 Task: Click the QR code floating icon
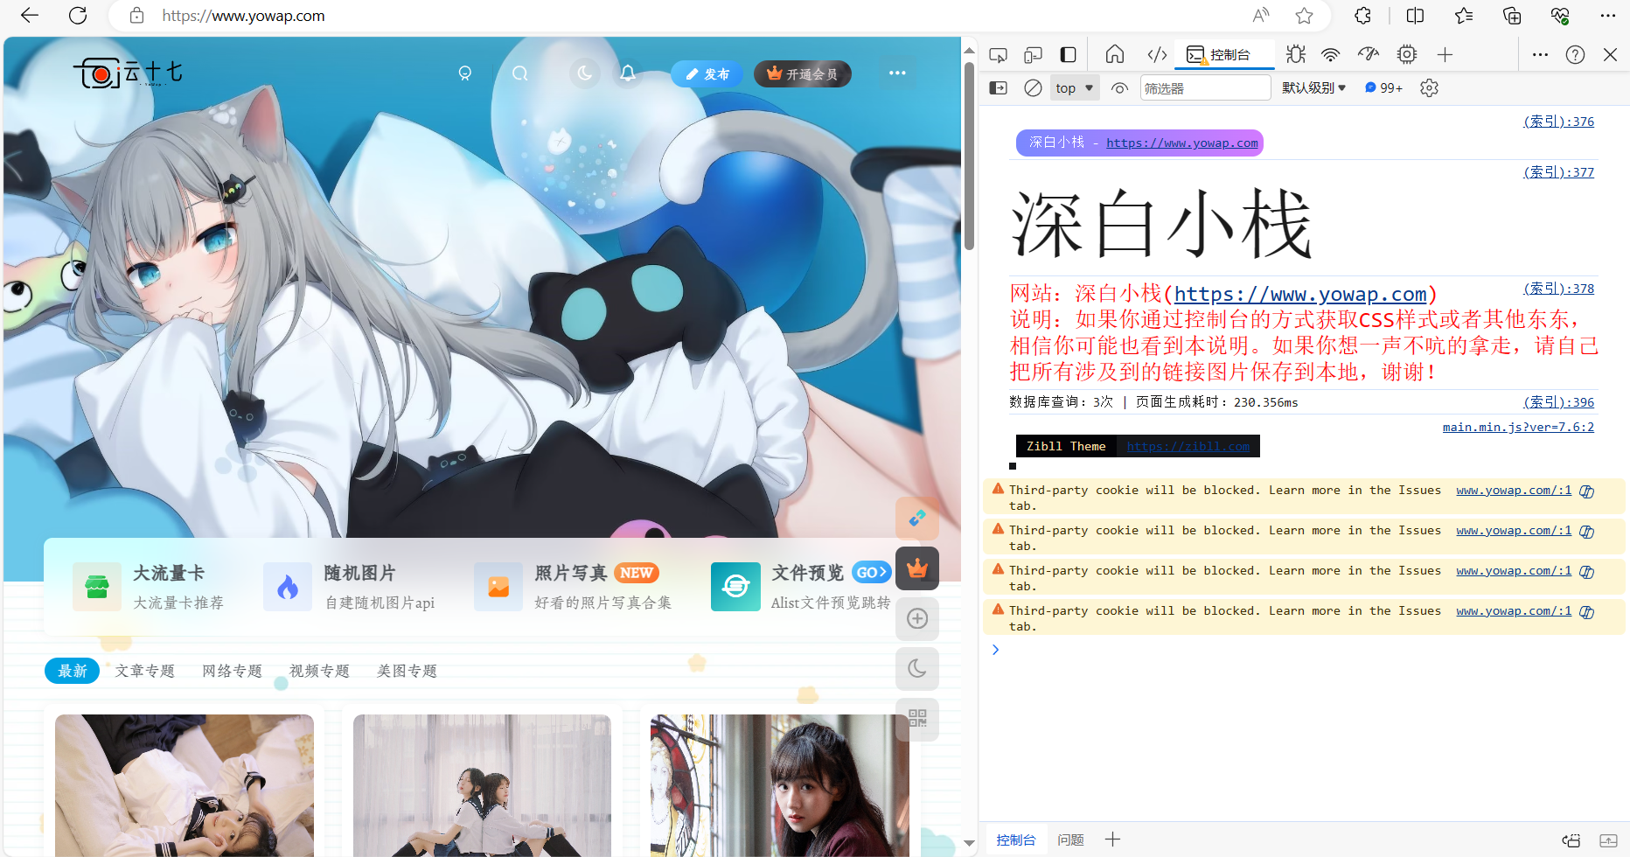coord(917,719)
